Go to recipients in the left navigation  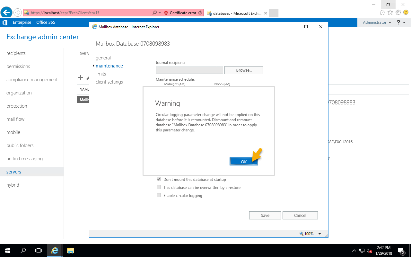[x=16, y=53]
